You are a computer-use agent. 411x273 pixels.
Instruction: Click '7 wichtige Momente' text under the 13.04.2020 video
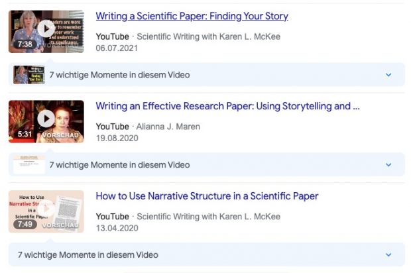[x=88, y=254]
